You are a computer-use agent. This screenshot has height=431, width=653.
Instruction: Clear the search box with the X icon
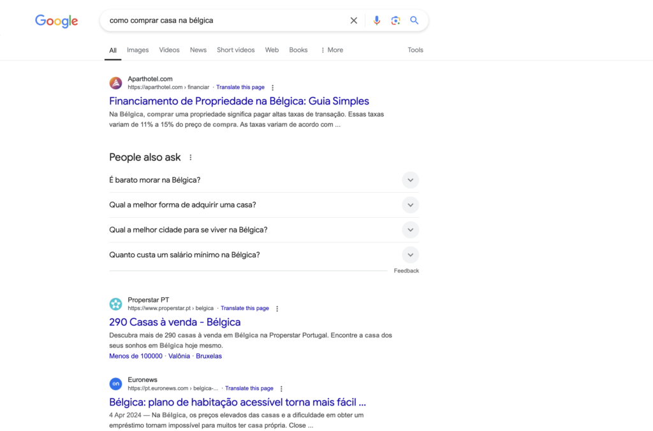coord(353,20)
